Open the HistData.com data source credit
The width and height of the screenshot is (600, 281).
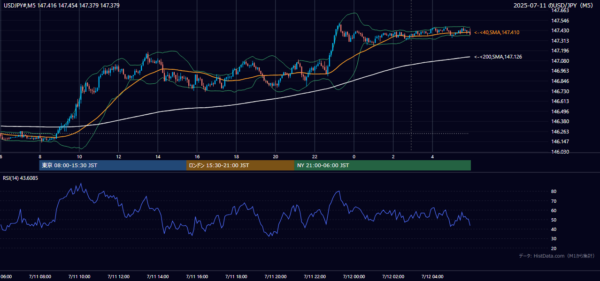tap(556, 256)
